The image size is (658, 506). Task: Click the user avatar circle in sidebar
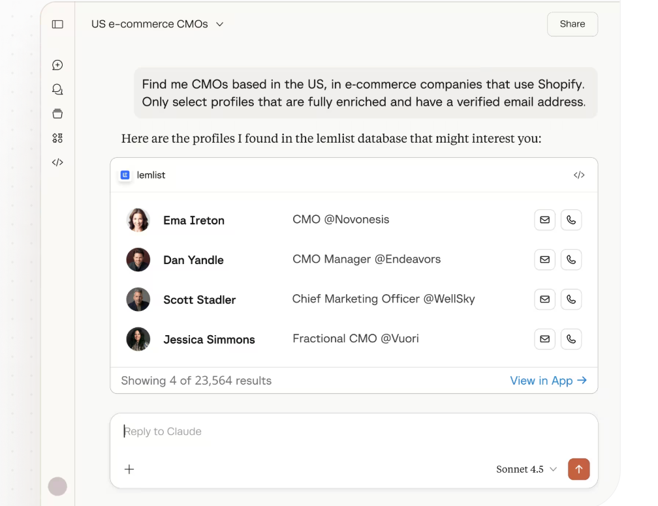click(57, 486)
